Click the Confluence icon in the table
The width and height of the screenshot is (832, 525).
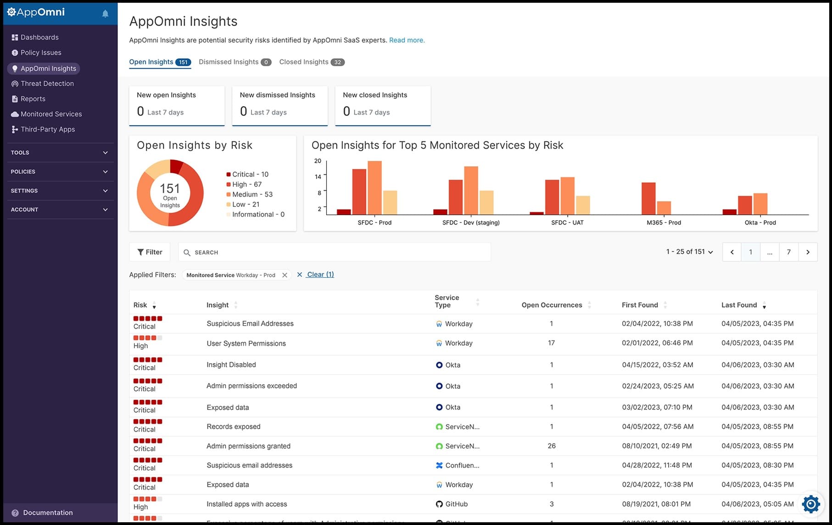coord(439,465)
